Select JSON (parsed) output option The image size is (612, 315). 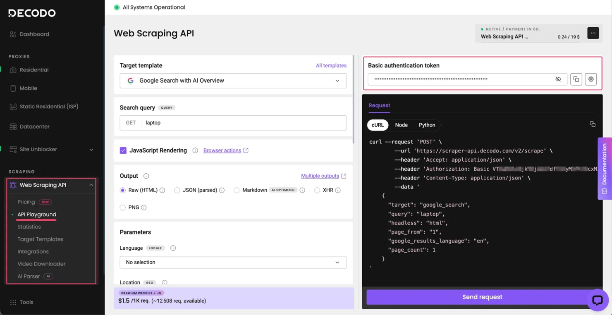click(x=177, y=190)
